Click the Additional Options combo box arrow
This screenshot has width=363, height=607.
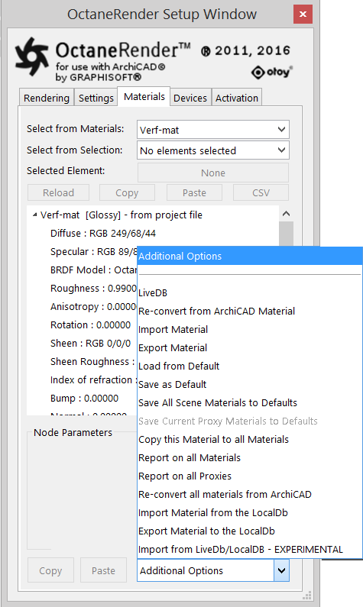pos(282,570)
